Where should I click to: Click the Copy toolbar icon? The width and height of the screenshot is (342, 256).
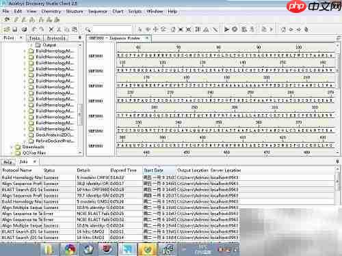[x=67, y=29]
